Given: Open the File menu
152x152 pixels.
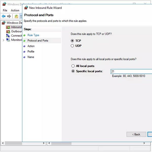Looking at the screenshot, I should tap(5, 10).
